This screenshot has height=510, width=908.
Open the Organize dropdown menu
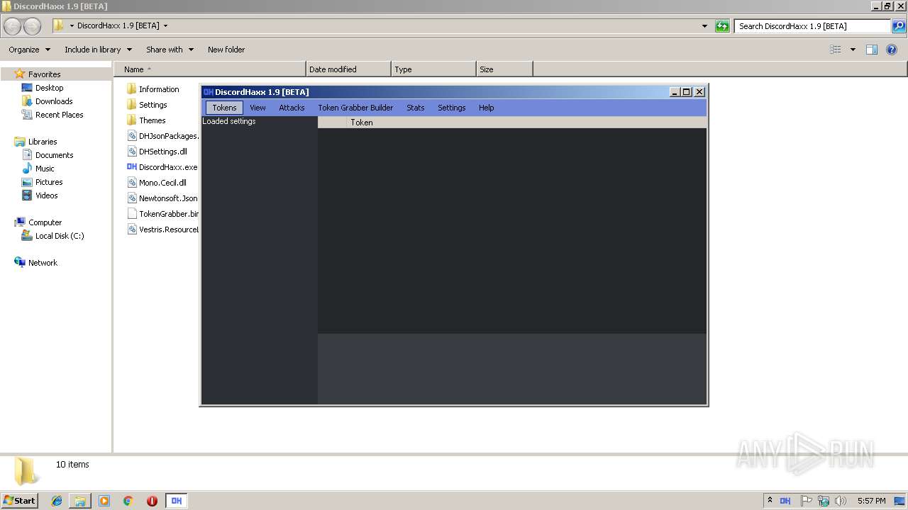click(29, 50)
